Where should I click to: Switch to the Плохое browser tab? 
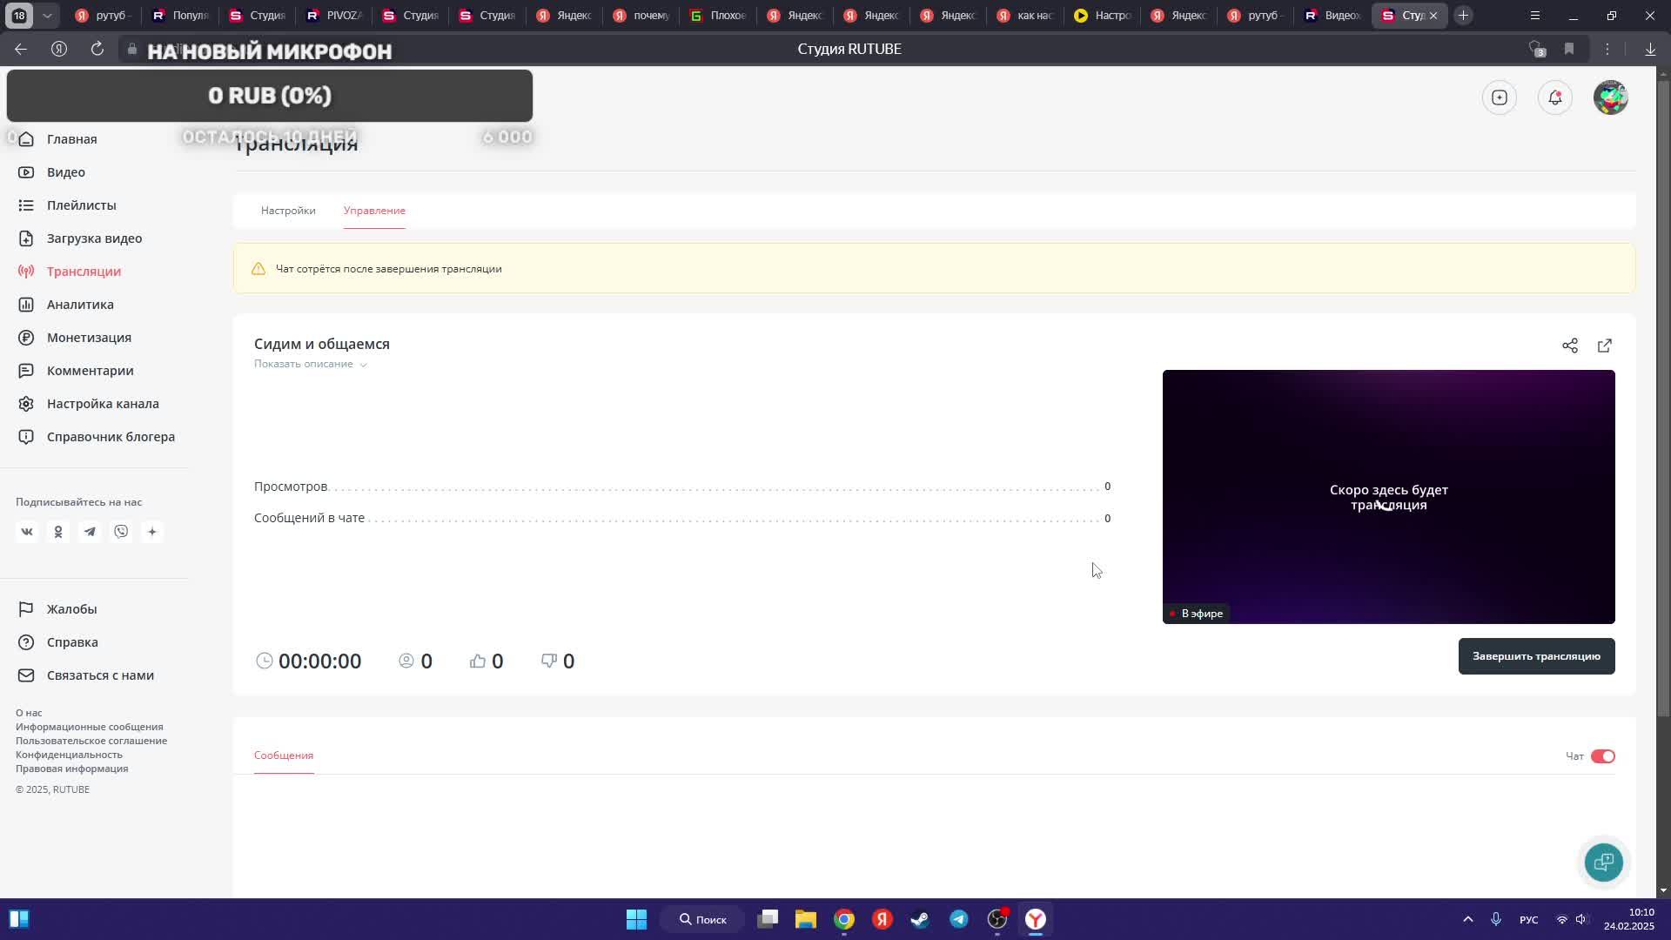point(717,16)
